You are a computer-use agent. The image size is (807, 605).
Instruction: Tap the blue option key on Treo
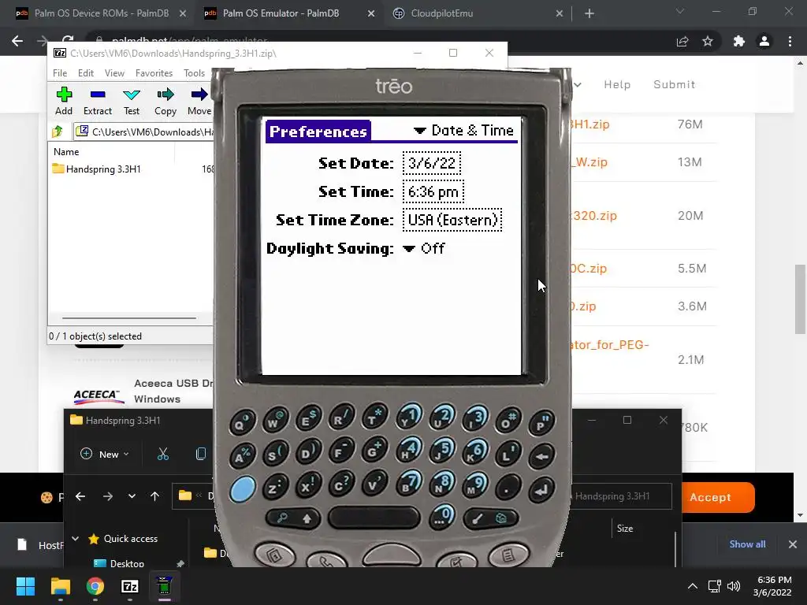pyautogui.click(x=243, y=488)
